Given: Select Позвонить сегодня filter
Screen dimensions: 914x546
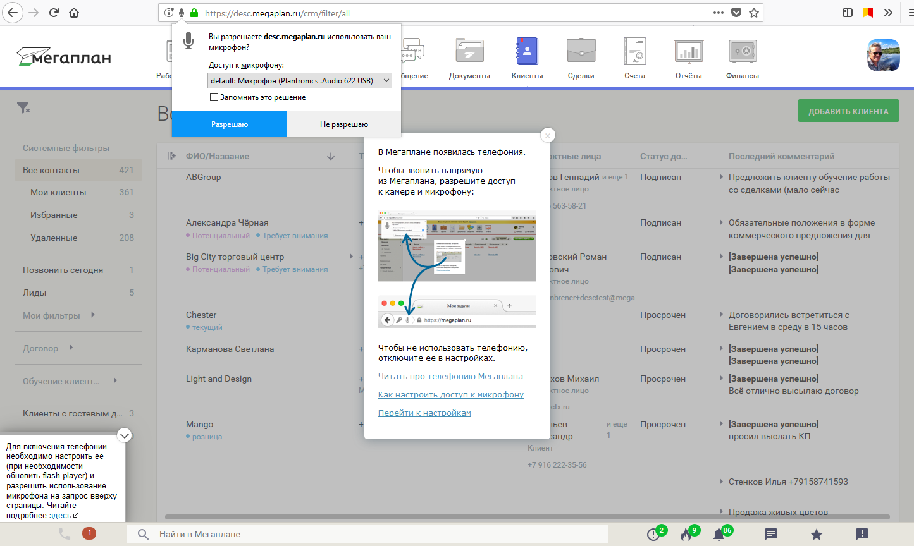Looking at the screenshot, I should [78, 270].
